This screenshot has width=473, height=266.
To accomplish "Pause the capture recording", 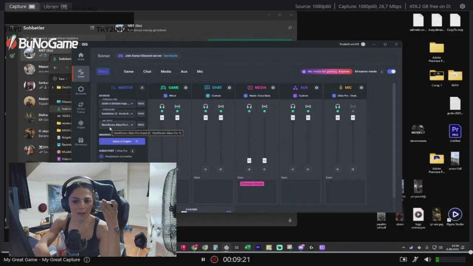I will click(203, 259).
